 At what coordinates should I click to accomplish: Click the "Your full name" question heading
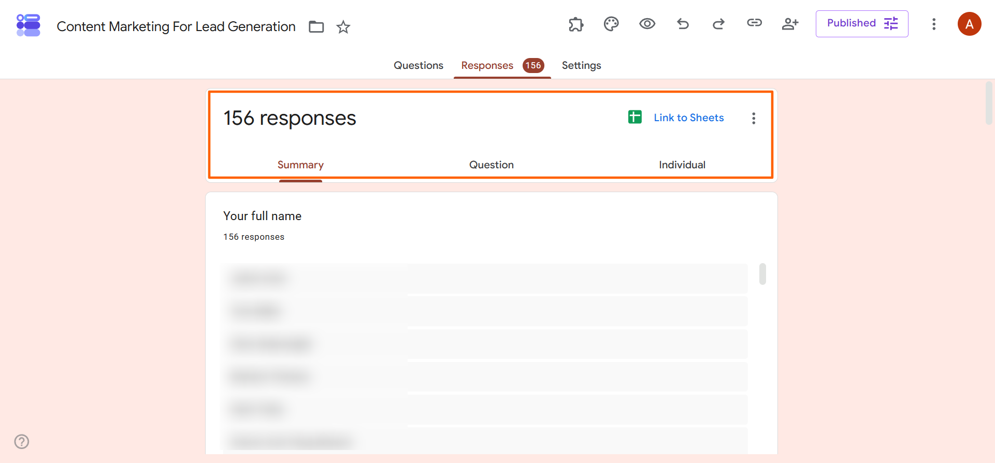pyautogui.click(x=262, y=216)
